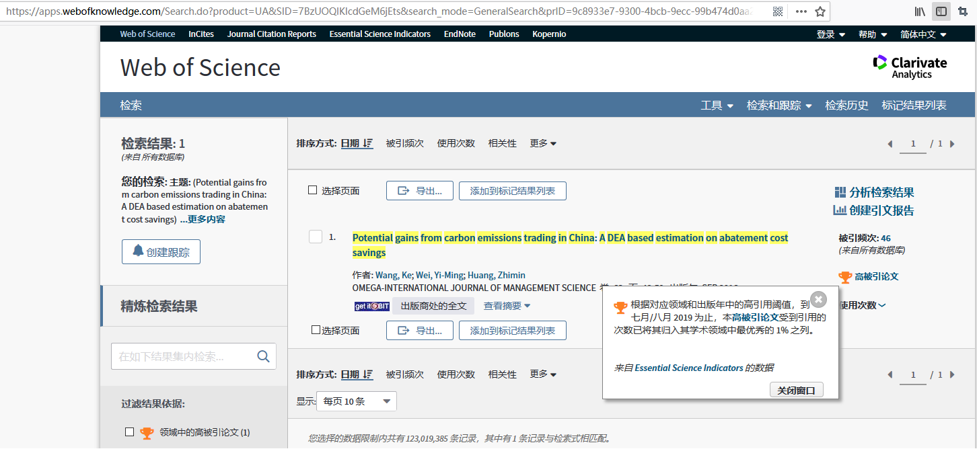The image size is (977, 449).
Task: Open author link Wei, Yi-Ming
Action: 440,275
